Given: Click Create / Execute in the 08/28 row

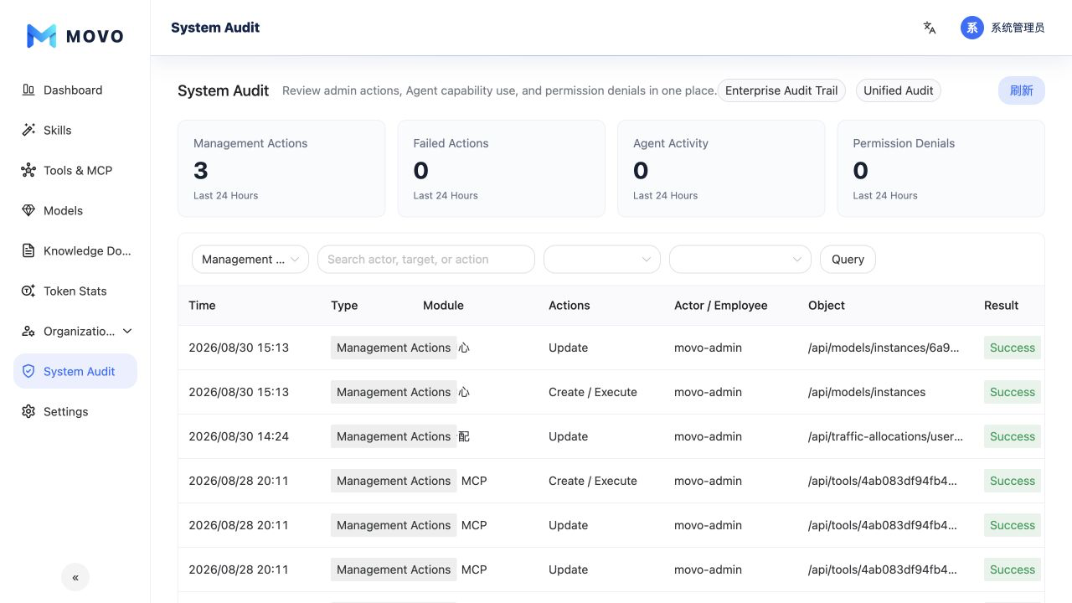Looking at the screenshot, I should (x=593, y=481).
